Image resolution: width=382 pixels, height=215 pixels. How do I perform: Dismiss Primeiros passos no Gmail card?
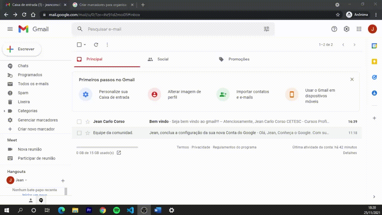pos(352,79)
